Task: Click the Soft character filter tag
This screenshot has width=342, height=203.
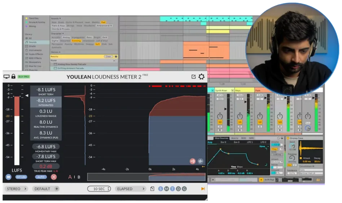Action: pyautogui.click(x=97, y=44)
